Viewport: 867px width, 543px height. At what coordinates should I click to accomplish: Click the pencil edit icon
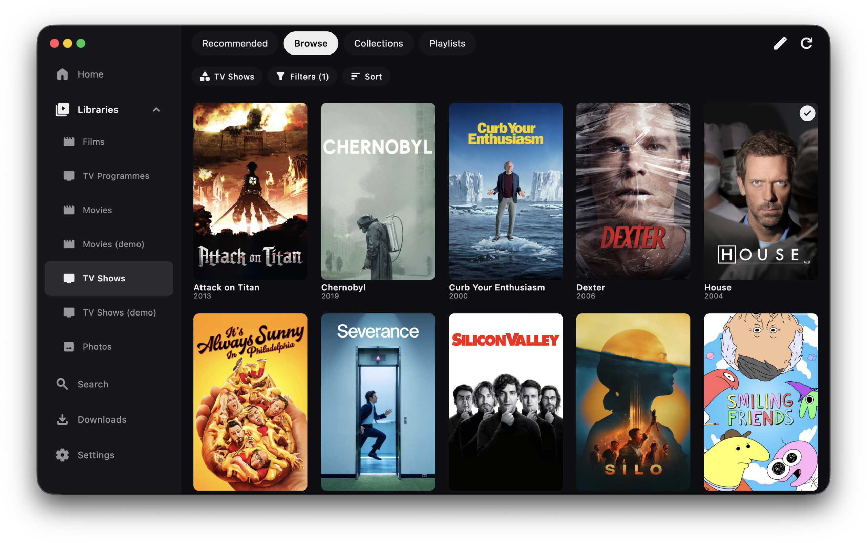tap(780, 43)
